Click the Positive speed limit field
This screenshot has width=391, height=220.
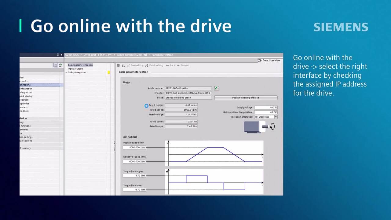tap(134, 148)
